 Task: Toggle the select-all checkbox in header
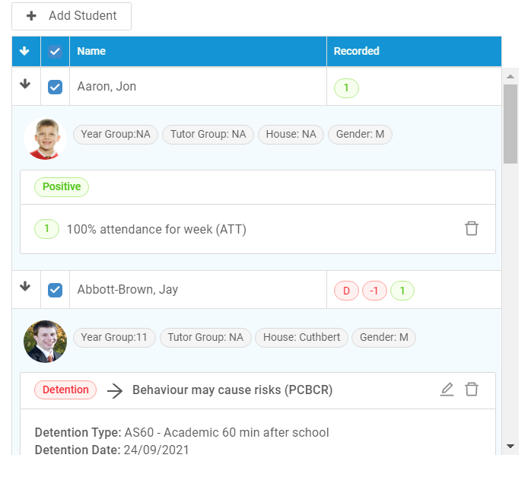55,52
